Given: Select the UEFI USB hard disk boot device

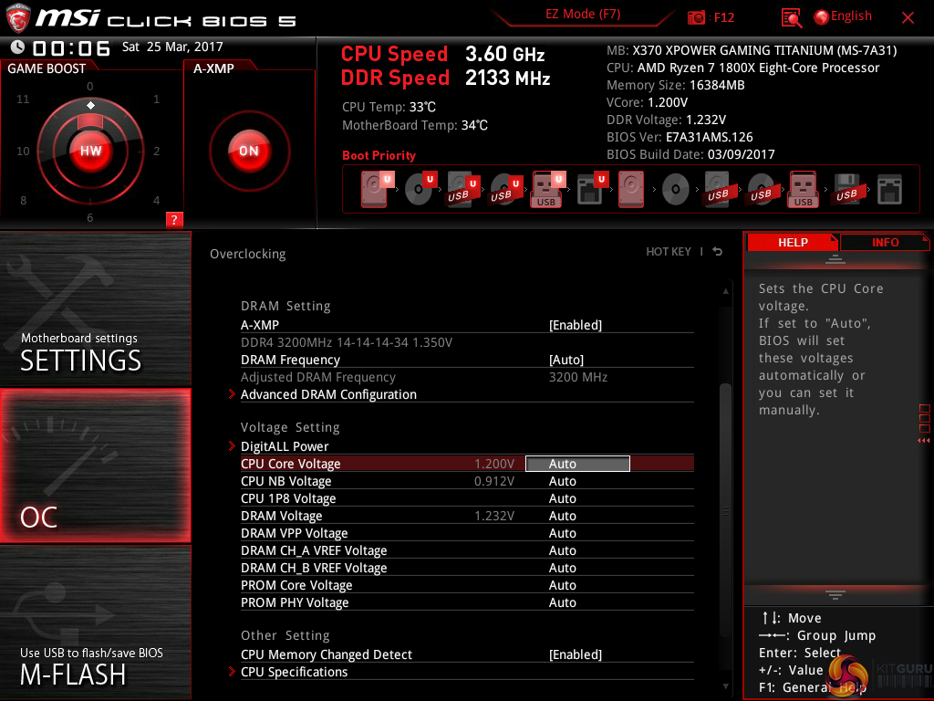Looking at the screenshot, I should 462,190.
